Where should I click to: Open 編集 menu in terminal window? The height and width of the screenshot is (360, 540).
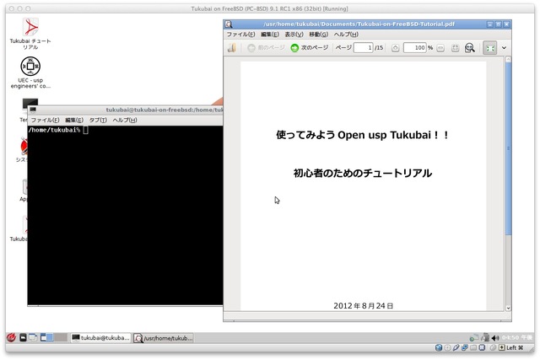pos(74,120)
